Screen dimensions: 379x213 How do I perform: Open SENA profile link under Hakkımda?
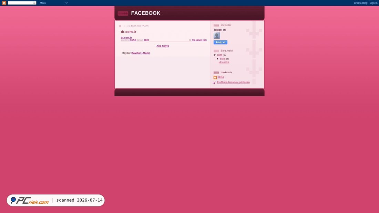pyautogui.click(x=221, y=77)
